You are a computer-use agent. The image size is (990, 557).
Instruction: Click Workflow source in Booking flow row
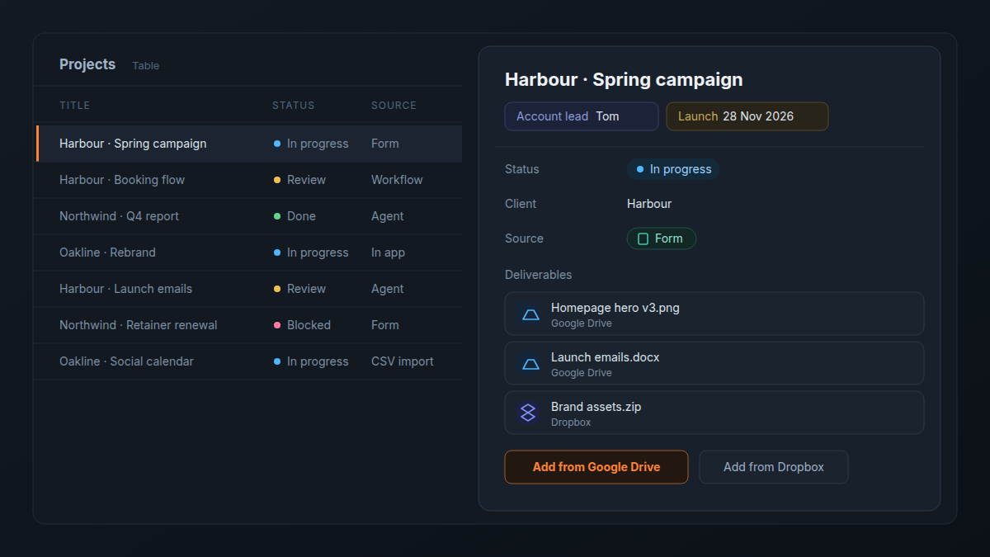tap(397, 180)
